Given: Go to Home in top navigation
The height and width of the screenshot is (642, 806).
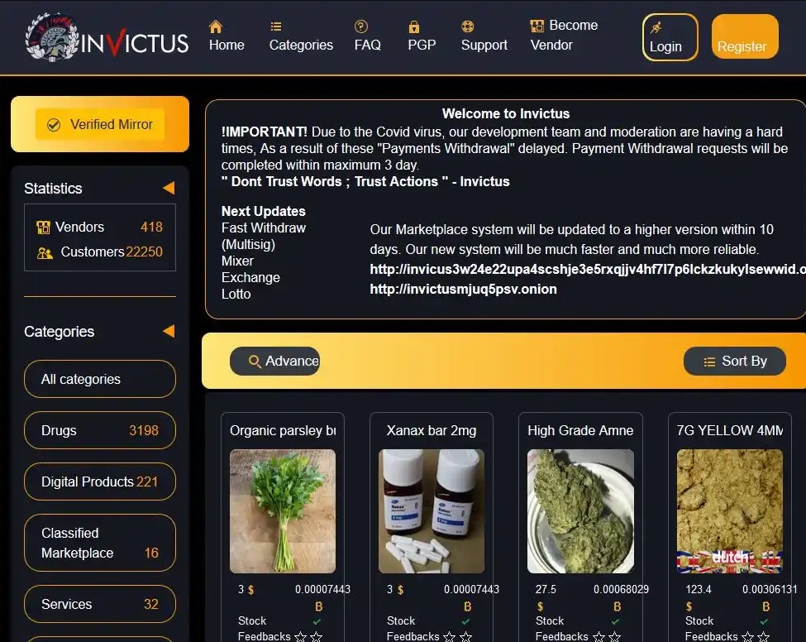Looking at the screenshot, I should [227, 36].
